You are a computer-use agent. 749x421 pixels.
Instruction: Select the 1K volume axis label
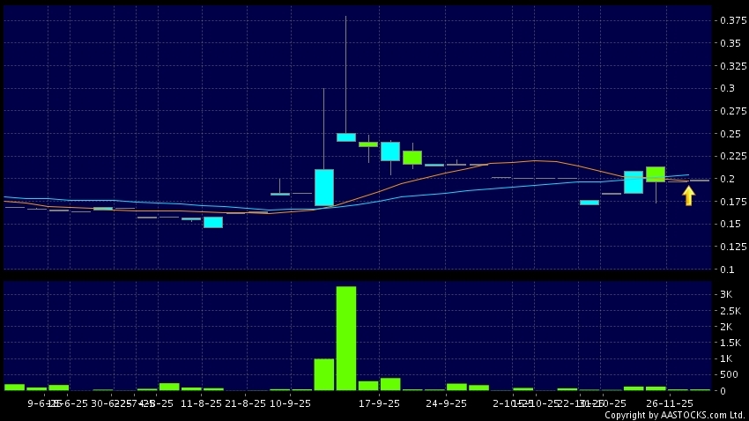point(726,358)
